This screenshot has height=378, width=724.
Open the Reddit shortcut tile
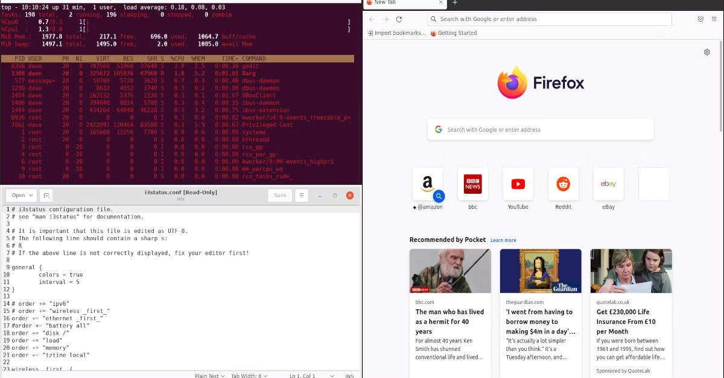563,184
